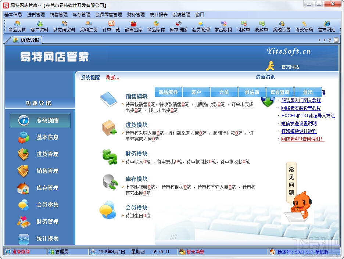Open 打印模板设计教程 link
Image resolution: width=344 pixels, height=259 pixels.
coord(299,131)
